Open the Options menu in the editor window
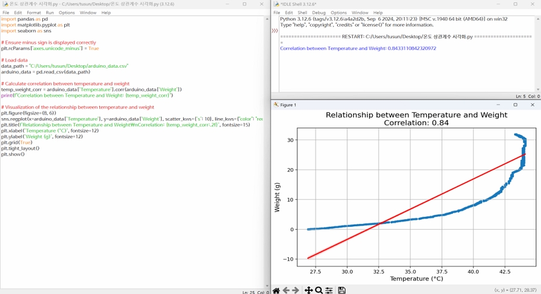The height and width of the screenshot is (294, 541). pyautogui.click(x=67, y=12)
